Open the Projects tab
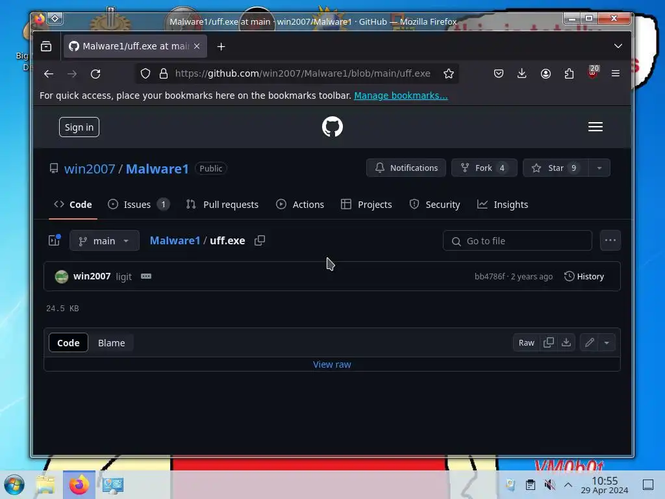This screenshot has height=499, width=665. pyautogui.click(x=366, y=205)
